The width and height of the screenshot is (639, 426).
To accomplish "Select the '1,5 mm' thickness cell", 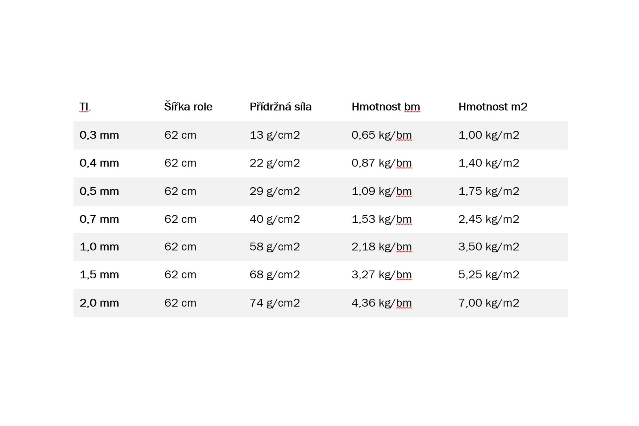I will pos(99,275).
